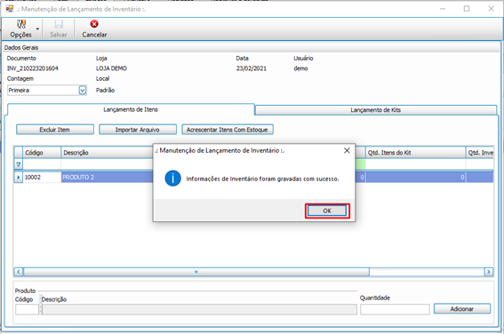This screenshot has height=334, width=504.
Task: Open the Opções toolbar menu
Action: [21, 28]
